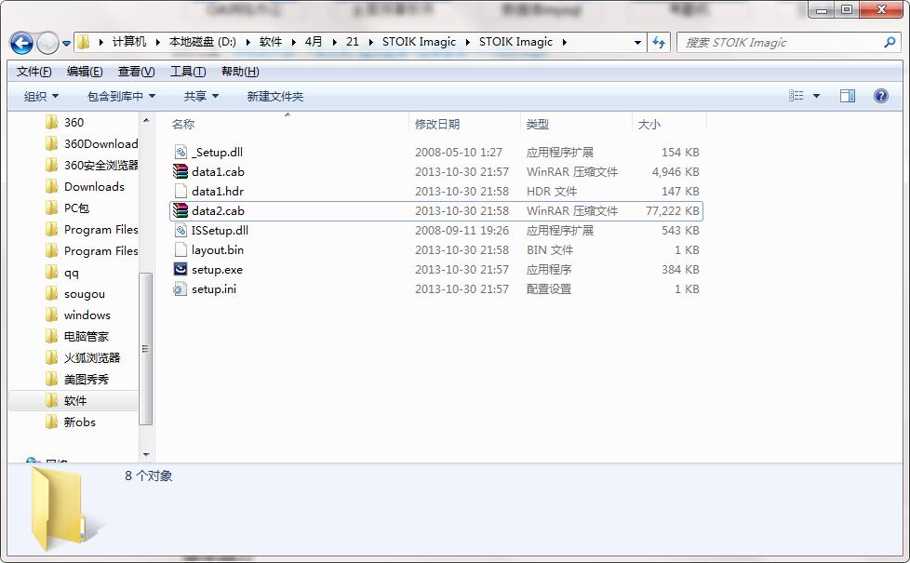Click the HDR 文件 type cell
The height and width of the screenshot is (563, 910).
552,191
